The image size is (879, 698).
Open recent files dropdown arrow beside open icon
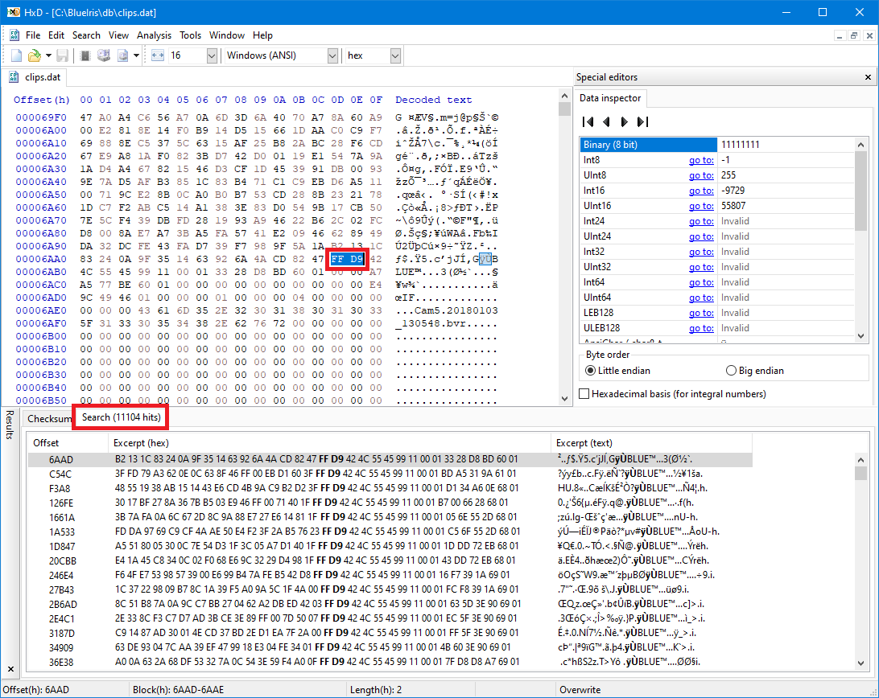pyautogui.click(x=48, y=55)
